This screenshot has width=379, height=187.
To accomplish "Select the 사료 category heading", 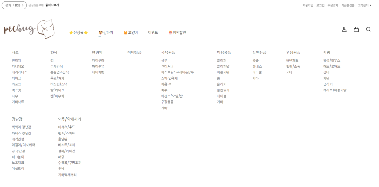I will pos(15,53).
